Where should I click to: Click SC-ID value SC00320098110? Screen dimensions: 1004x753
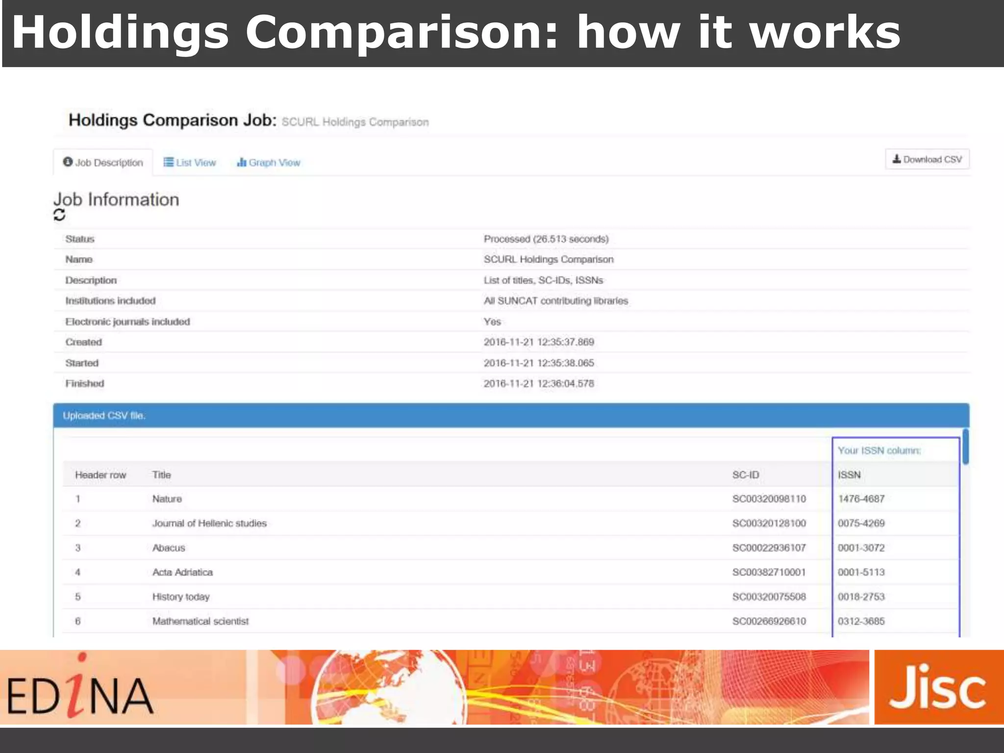(x=769, y=499)
